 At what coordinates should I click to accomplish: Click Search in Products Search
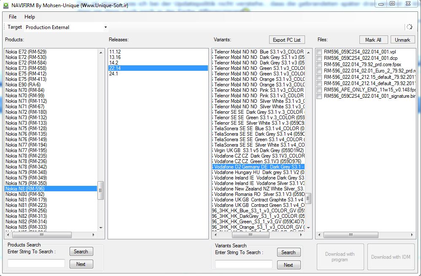pyautogui.click(x=81, y=251)
